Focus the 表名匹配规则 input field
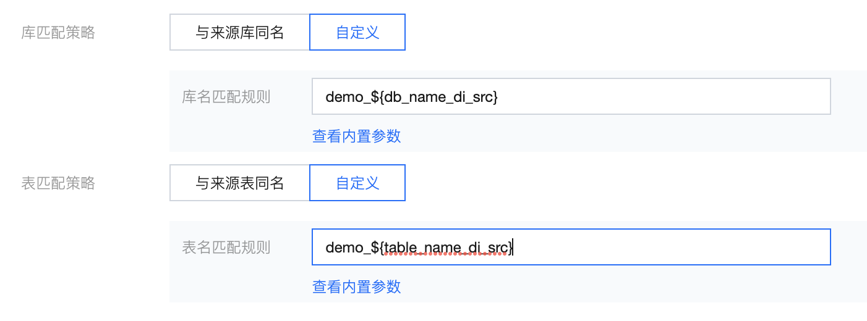867x321 pixels. tap(618, 247)
